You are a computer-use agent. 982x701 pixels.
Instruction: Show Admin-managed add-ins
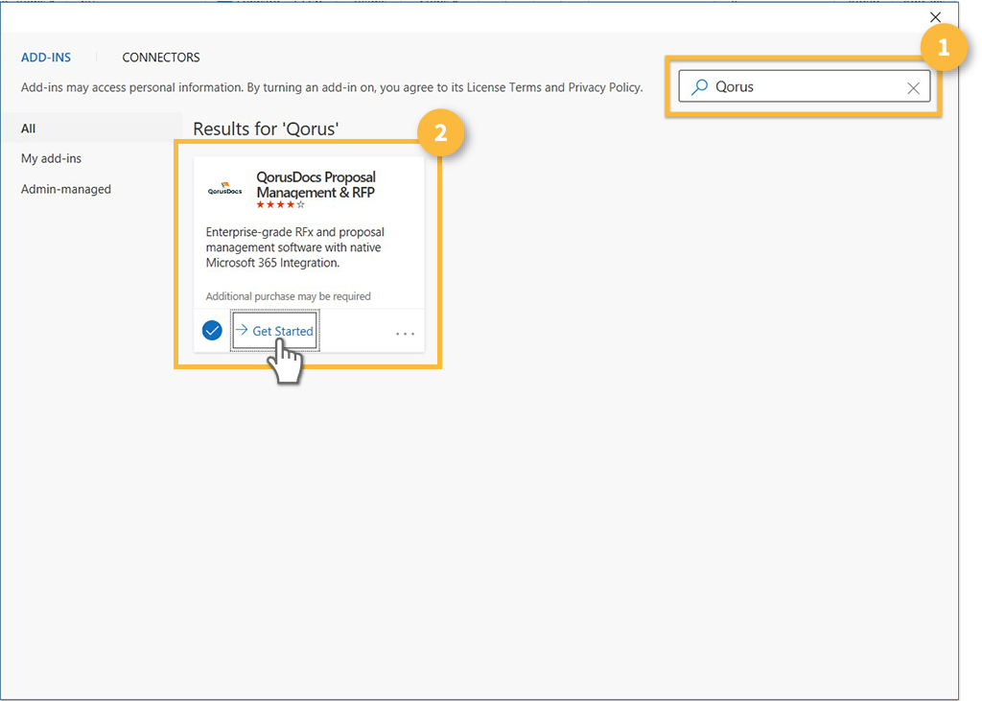click(66, 189)
